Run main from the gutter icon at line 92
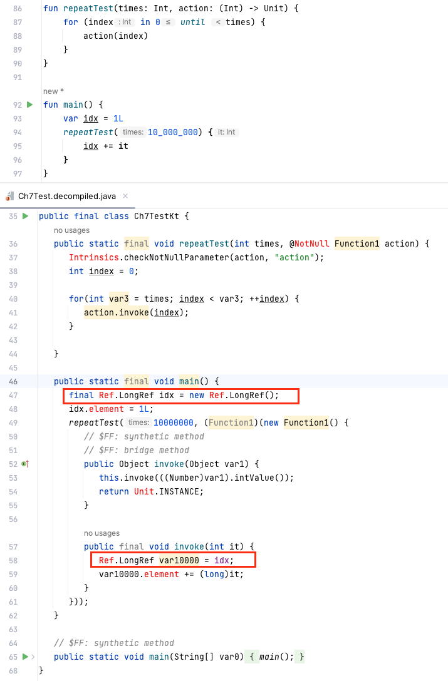 29,105
